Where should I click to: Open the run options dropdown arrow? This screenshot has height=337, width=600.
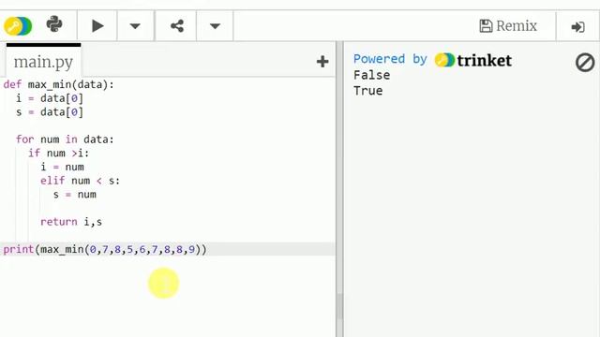(135, 26)
